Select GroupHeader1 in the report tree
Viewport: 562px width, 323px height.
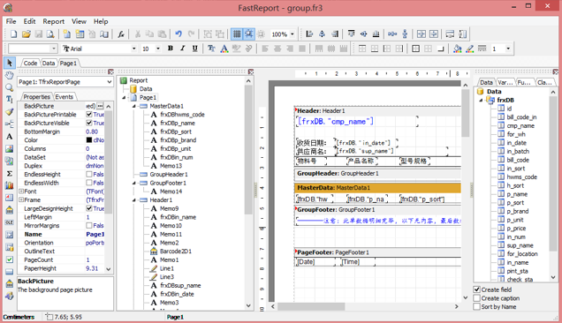pyautogui.click(x=169, y=175)
